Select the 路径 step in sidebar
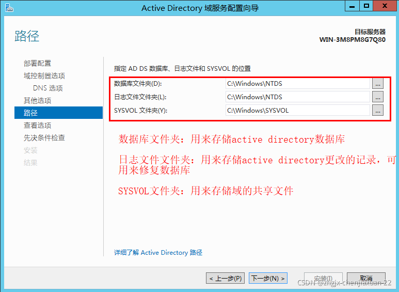The image size is (399, 292). [x=58, y=113]
